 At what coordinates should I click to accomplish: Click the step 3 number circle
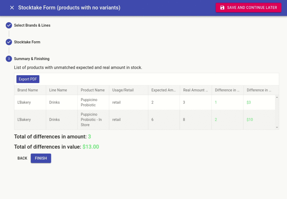click(x=9, y=59)
